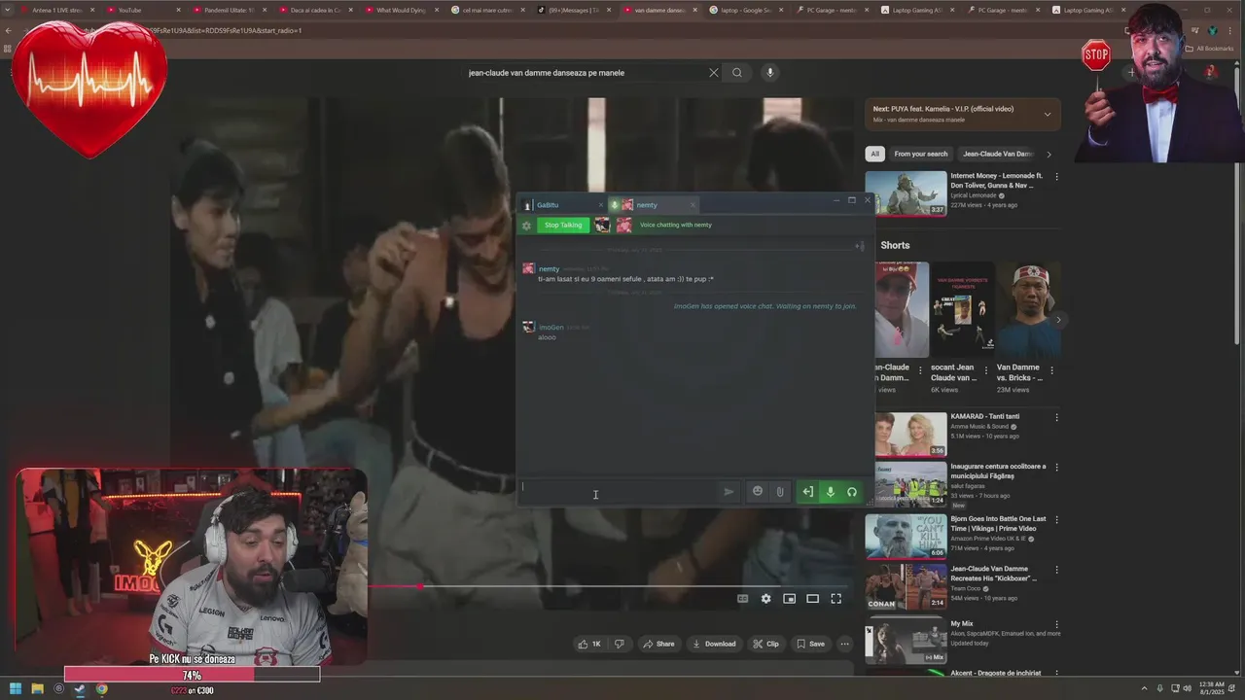The image size is (1245, 700).
Task: Open Google Chrome from the taskbar
Action: (101, 689)
